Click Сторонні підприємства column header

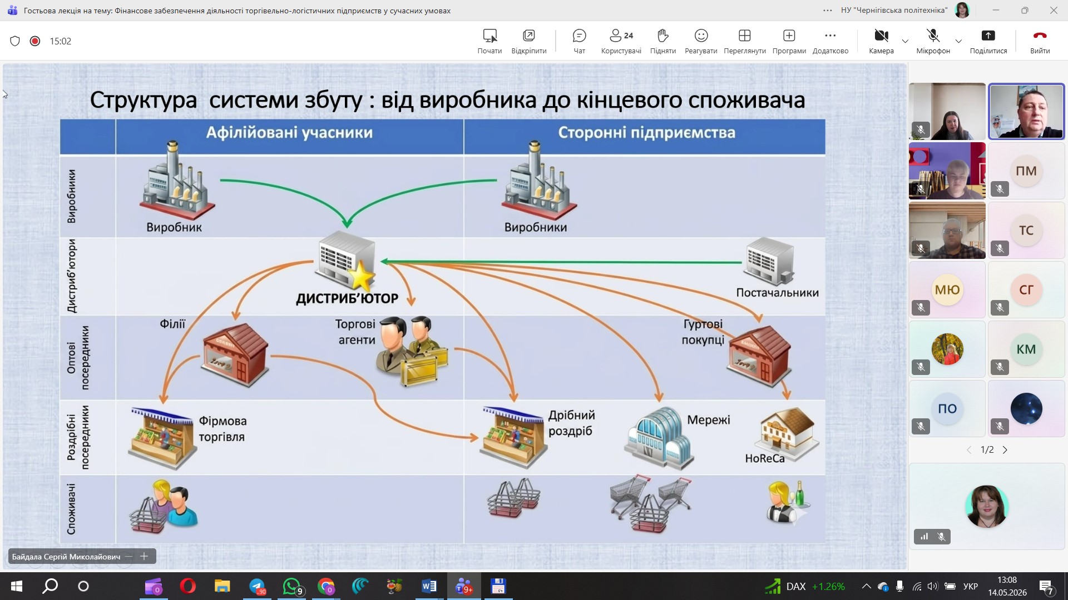point(646,133)
